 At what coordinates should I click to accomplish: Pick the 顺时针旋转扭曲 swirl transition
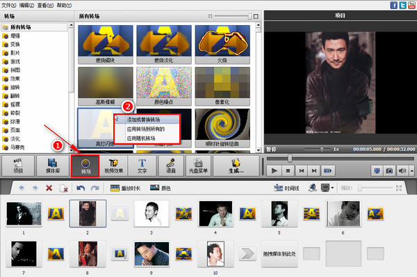222,128
